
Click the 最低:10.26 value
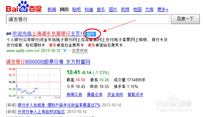pos(100,80)
